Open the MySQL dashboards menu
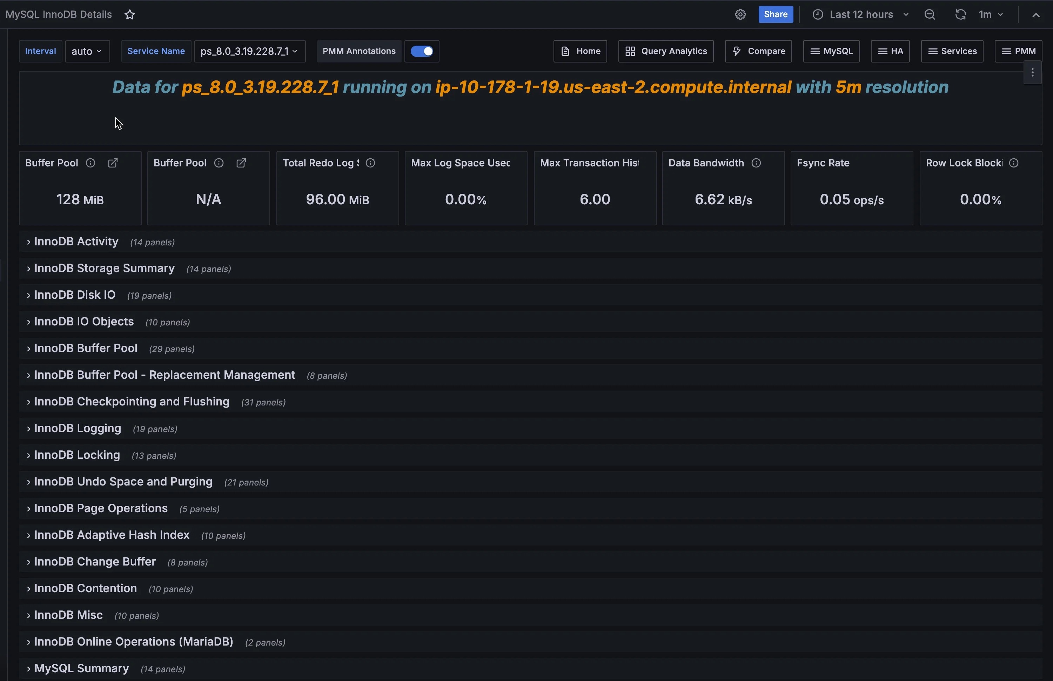 [831, 51]
